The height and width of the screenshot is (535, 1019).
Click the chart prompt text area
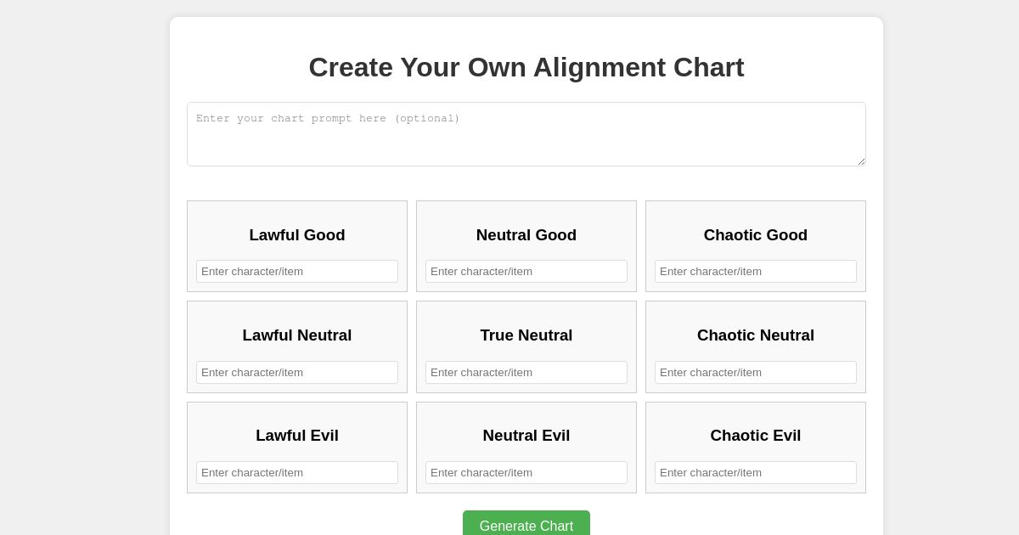click(x=526, y=134)
